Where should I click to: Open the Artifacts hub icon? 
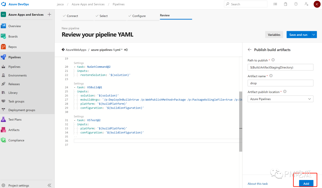[3, 130]
